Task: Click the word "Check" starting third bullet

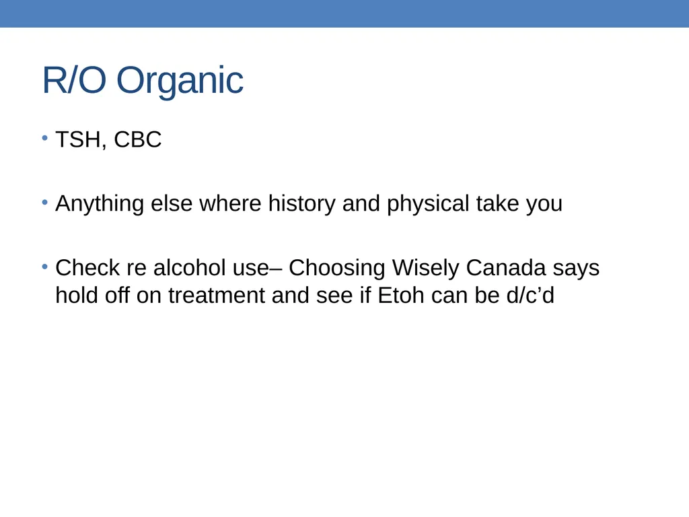Action: [87, 268]
